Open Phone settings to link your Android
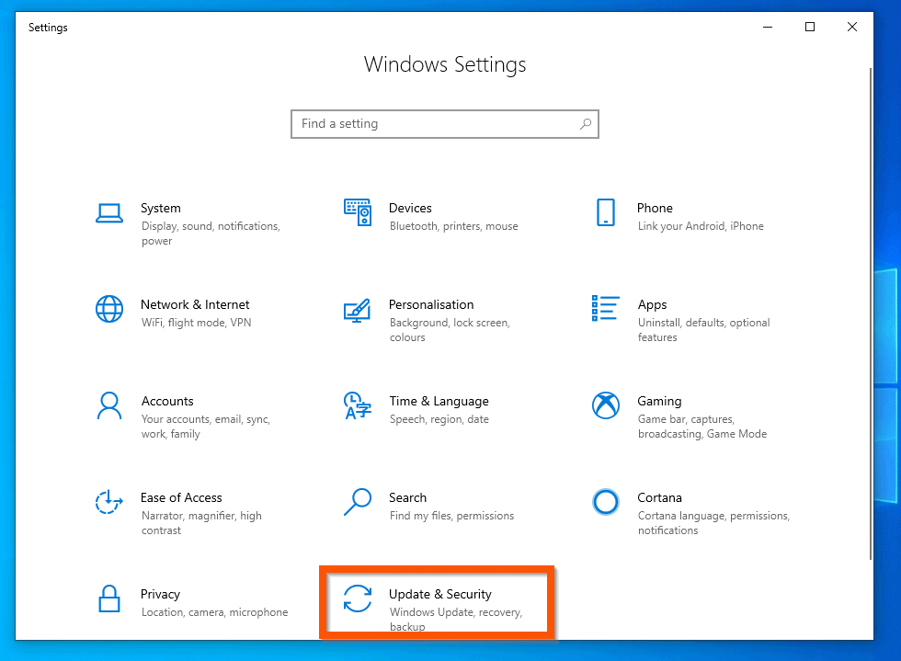This screenshot has height=661, width=901. [605, 211]
